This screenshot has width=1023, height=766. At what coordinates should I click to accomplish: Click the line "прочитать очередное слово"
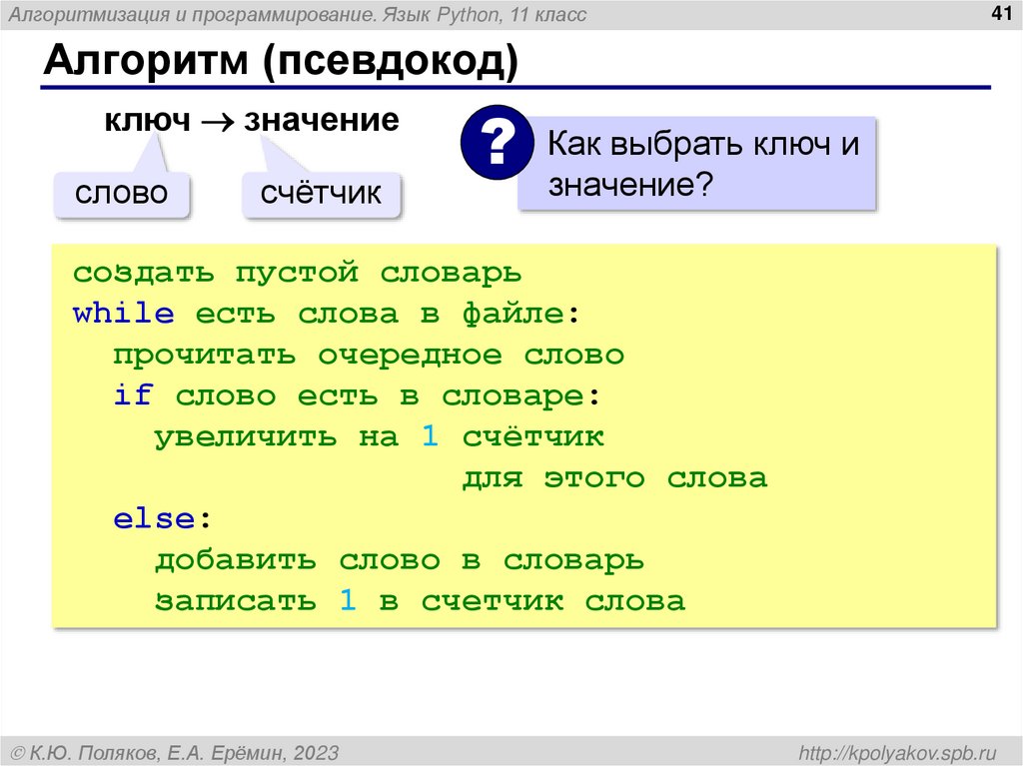pos(369,356)
